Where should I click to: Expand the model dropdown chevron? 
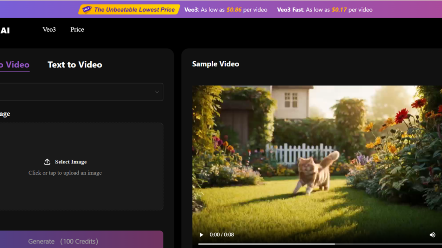tap(157, 92)
